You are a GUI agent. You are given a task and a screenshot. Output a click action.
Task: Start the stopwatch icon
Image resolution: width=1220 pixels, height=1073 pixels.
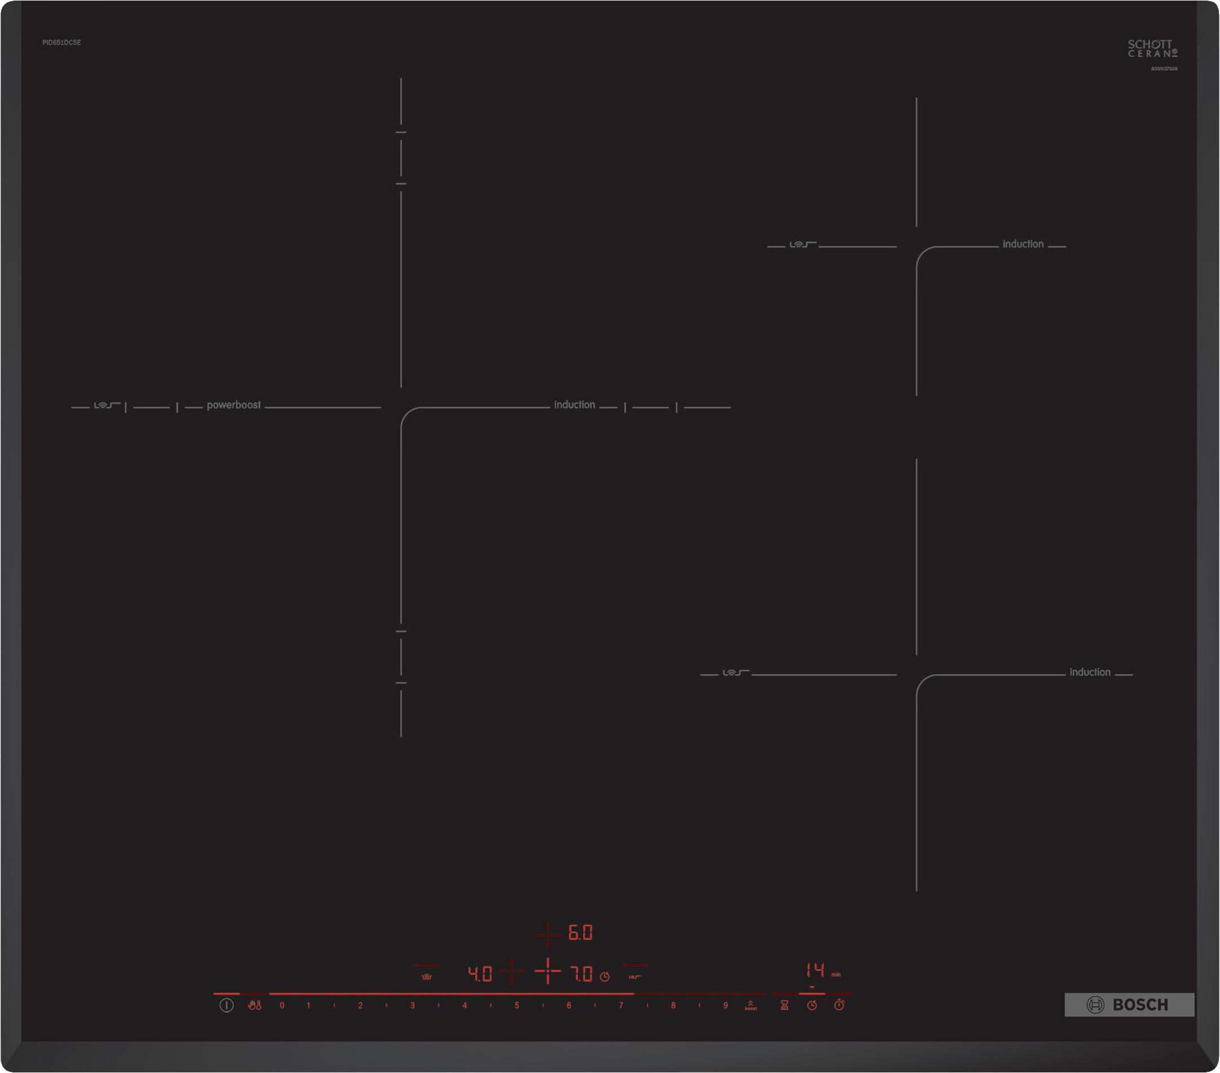[x=839, y=1005]
